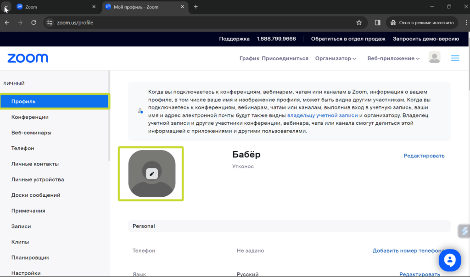Click the incognito window indicator

422,22
